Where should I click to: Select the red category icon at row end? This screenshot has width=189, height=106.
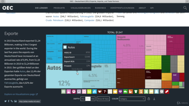pyautogui.click(x=167, y=92)
